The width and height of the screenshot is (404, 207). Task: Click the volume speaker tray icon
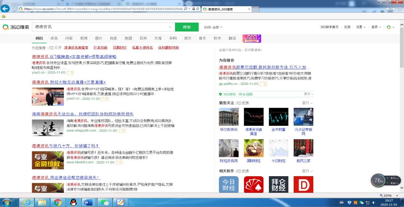[x=374, y=202]
